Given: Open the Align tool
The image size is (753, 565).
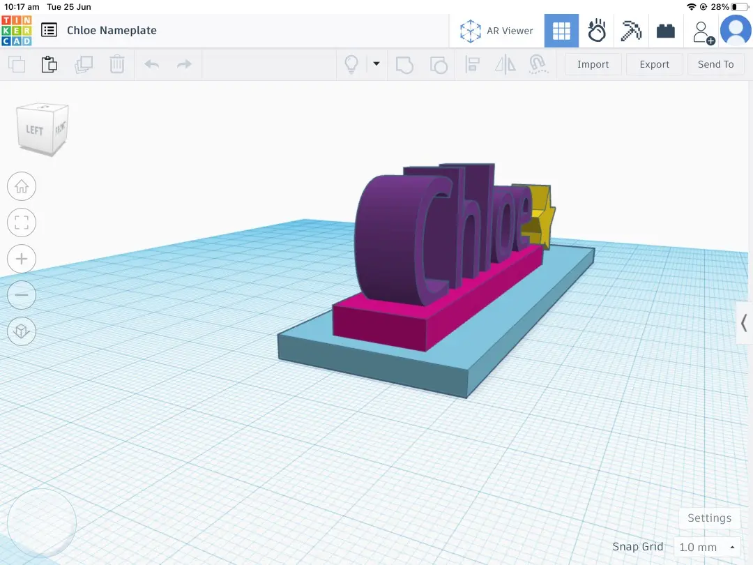Looking at the screenshot, I should coord(473,64).
